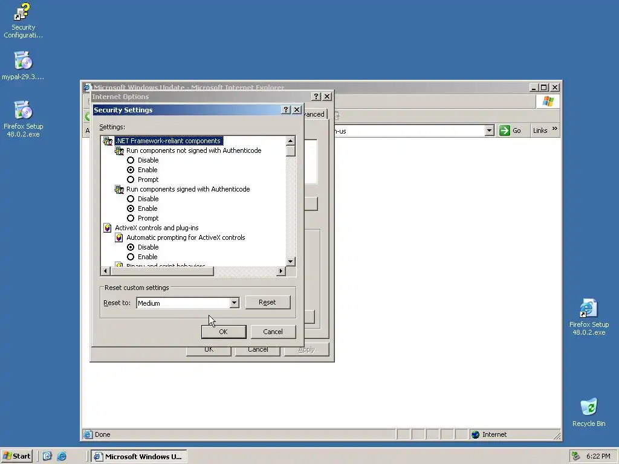Click Microsoft Windows Update taskbar button
Screen dimensions: 619x464
click(x=138, y=457)
